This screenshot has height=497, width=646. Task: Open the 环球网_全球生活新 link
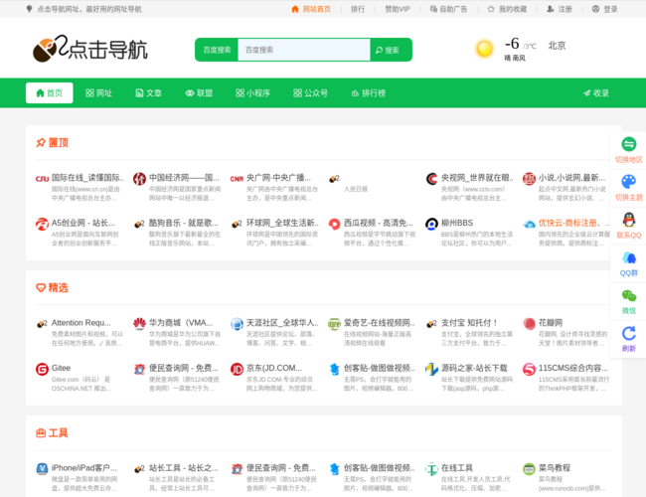[x=282, y=223]
